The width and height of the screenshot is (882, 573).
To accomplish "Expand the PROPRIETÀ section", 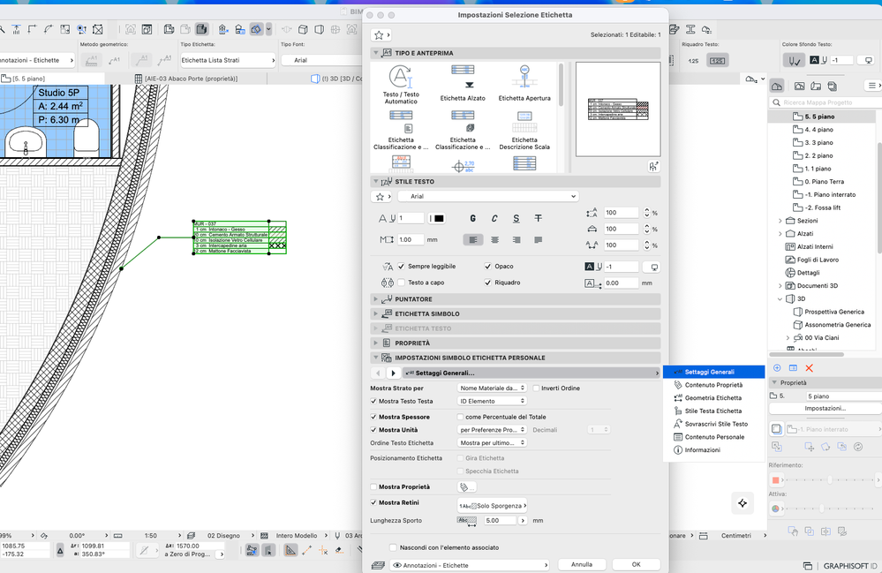I will pyautogui.click(x=515, y=343).
